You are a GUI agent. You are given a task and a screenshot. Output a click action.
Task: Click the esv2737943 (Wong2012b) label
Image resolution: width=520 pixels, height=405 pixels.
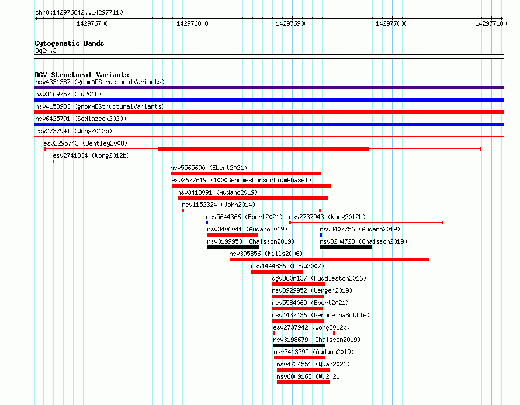327,217
